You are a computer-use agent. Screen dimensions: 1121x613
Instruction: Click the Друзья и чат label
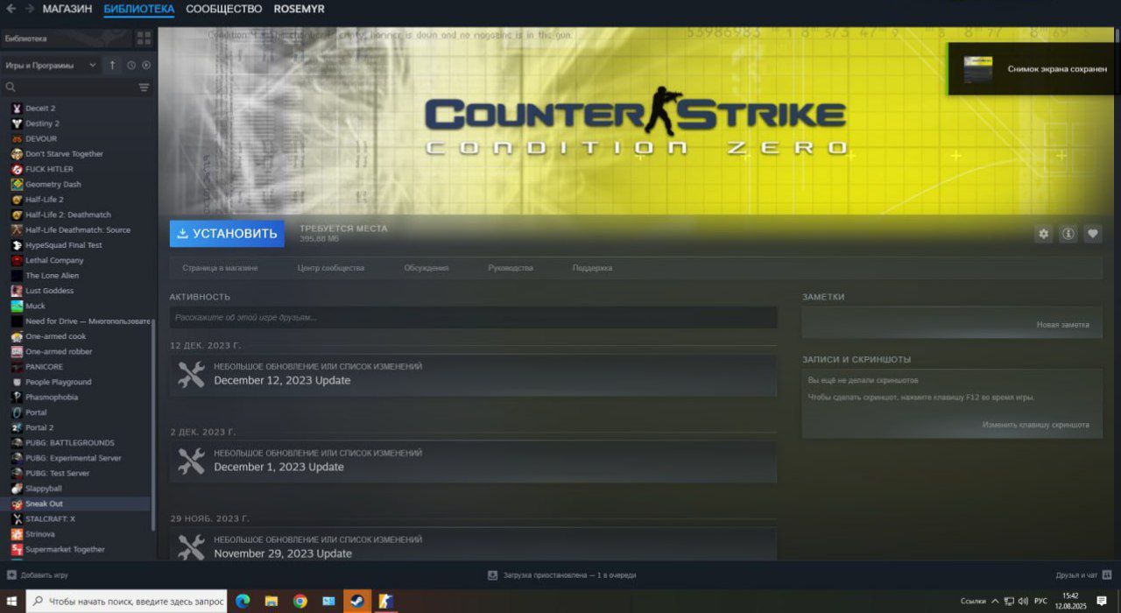1076,575
